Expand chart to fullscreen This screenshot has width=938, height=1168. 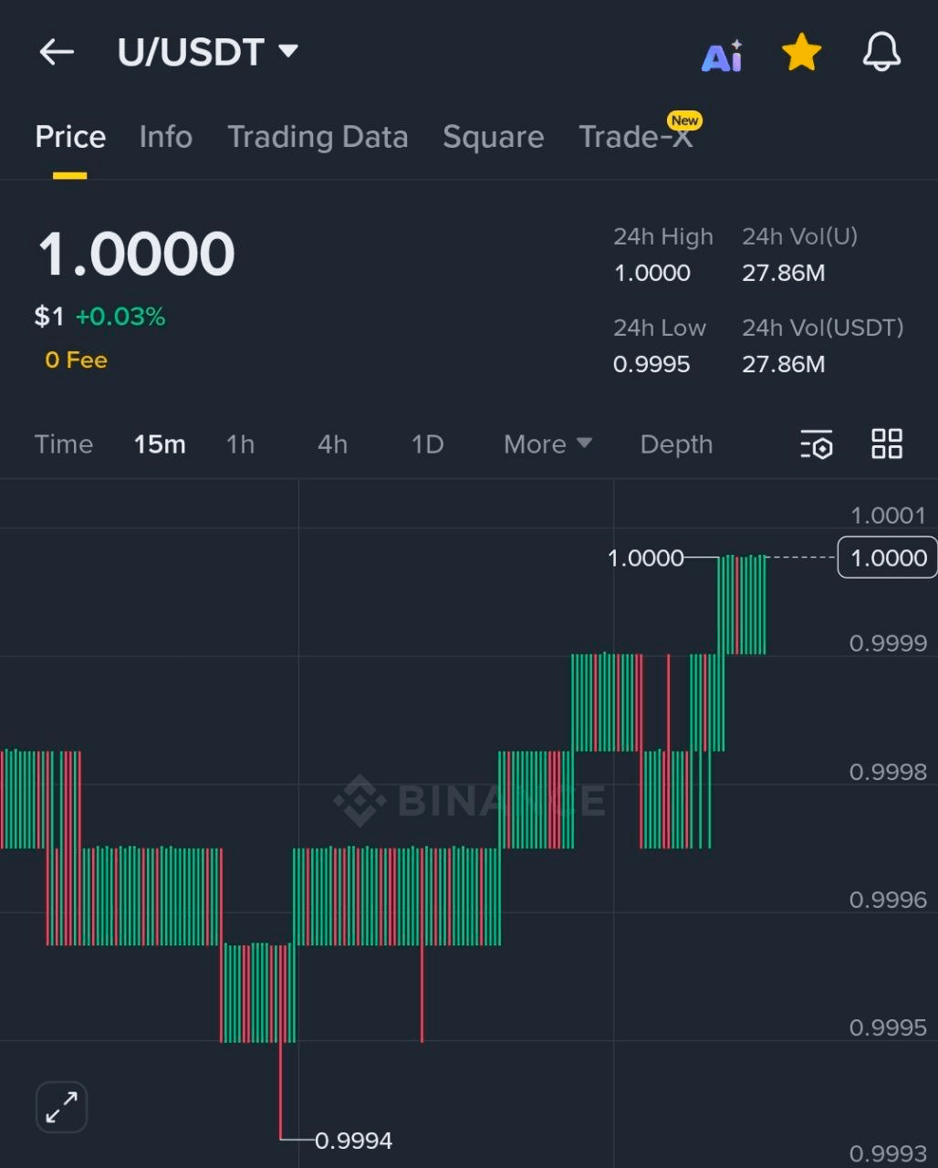[x=61, y=1108]
